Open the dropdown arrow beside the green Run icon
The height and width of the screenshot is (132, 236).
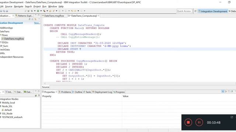(x=41, y=11)
